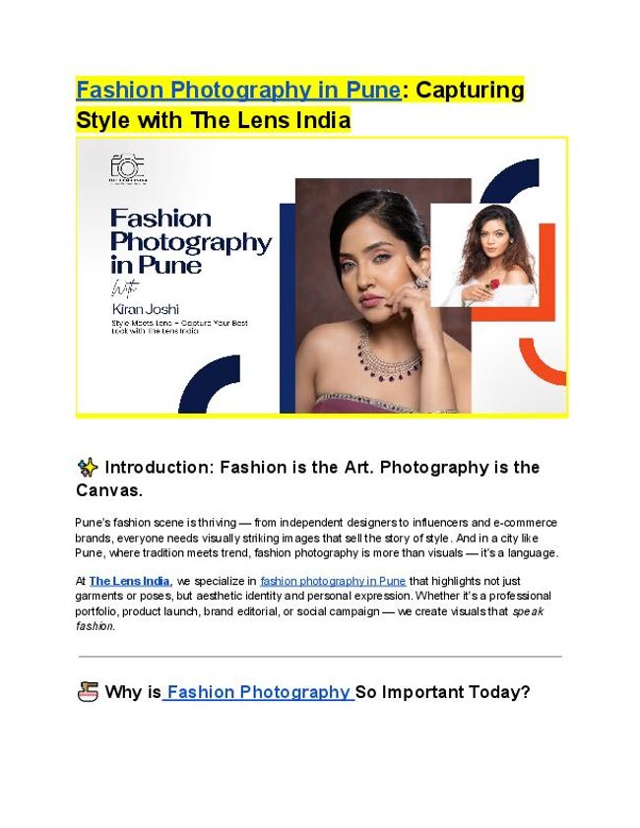Image resolution: width=640 pixels, height=828 pixels.
Task: Click the camera logo in the banner
Action: pyautogui.click(x=127, y=168)
